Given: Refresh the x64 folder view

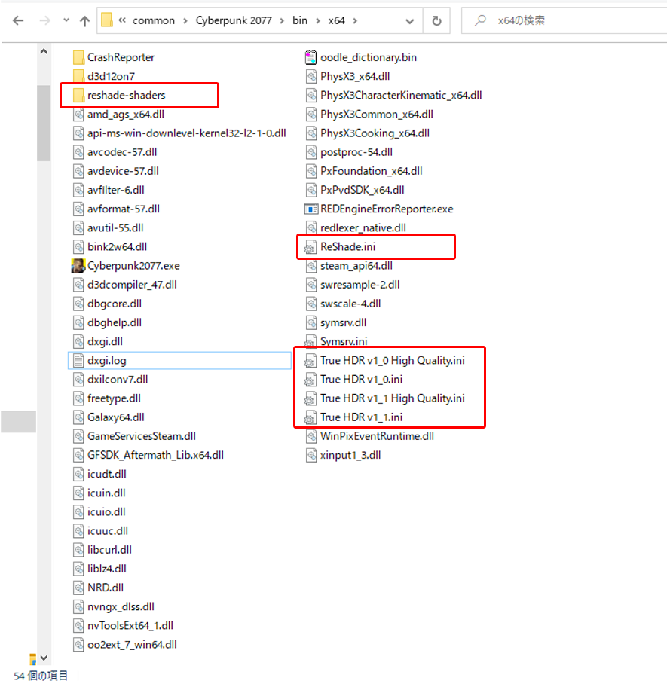Looking at the screenshot, I should [436, 20].
